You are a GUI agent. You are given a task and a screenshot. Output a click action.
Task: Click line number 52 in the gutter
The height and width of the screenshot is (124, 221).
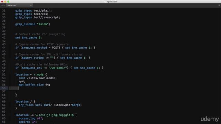coord(4,75)
